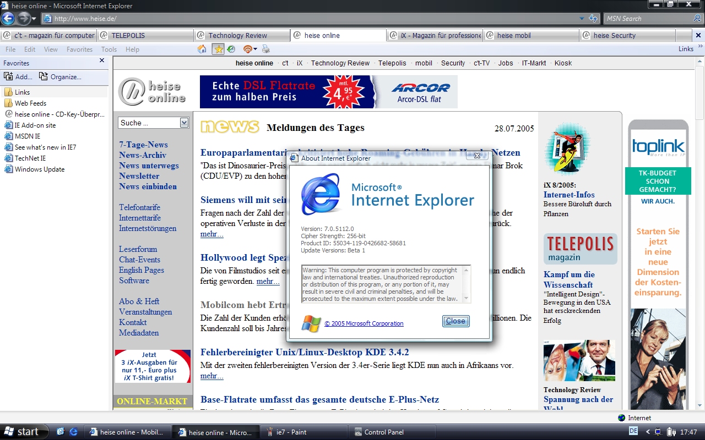Follow the News-Archiv link
705x440 pixels.
click(143, 155)
